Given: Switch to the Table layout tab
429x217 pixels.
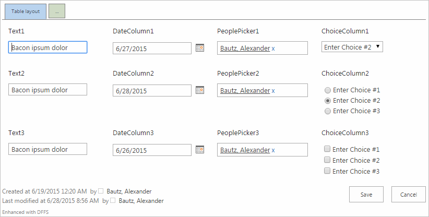Looking at the screenshot, I should click(x=25, y=11).
